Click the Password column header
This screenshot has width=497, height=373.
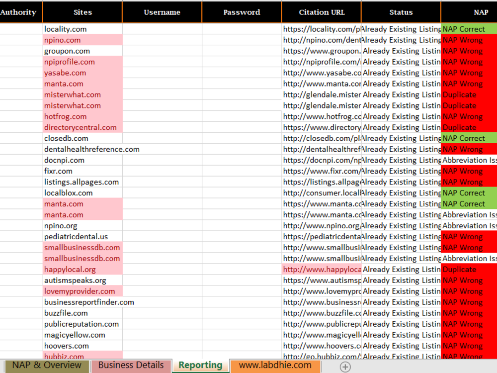242,12
